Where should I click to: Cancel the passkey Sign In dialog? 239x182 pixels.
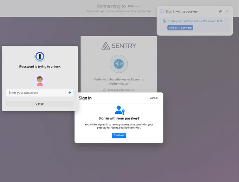(x=154, y=98)
